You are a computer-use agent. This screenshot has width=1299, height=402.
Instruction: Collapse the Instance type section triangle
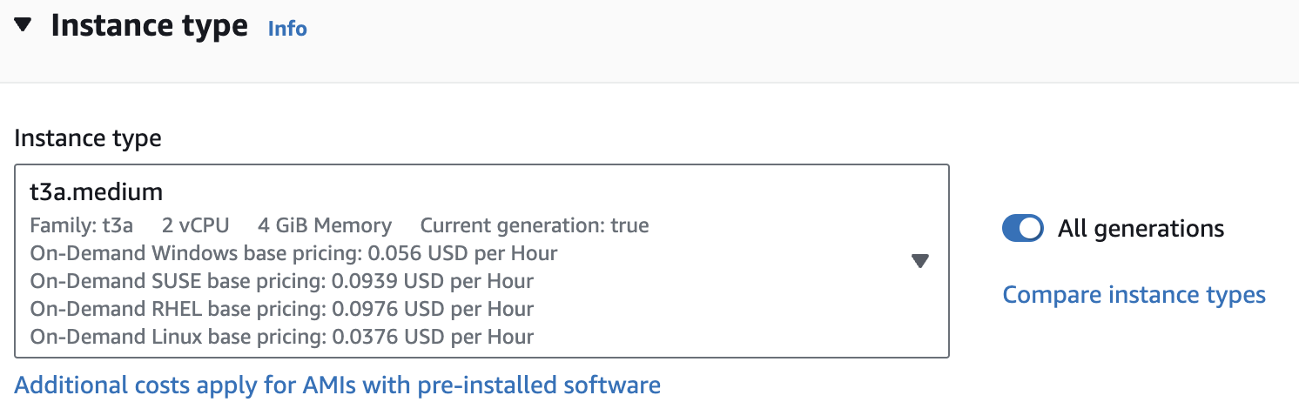click(24, 26)
